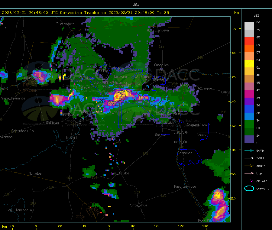Click the G_Campos map label
Image resolution: width=272 pixels, height=230 pixels.
point(205,88)
